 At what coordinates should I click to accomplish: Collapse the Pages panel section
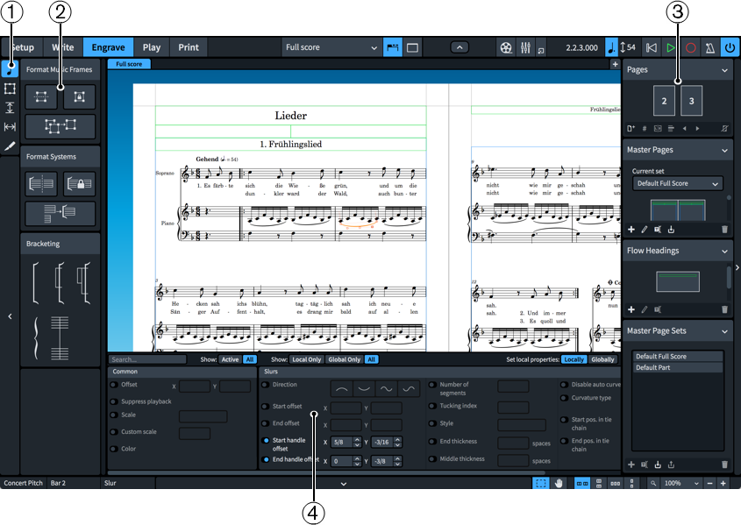pos(724,70)
